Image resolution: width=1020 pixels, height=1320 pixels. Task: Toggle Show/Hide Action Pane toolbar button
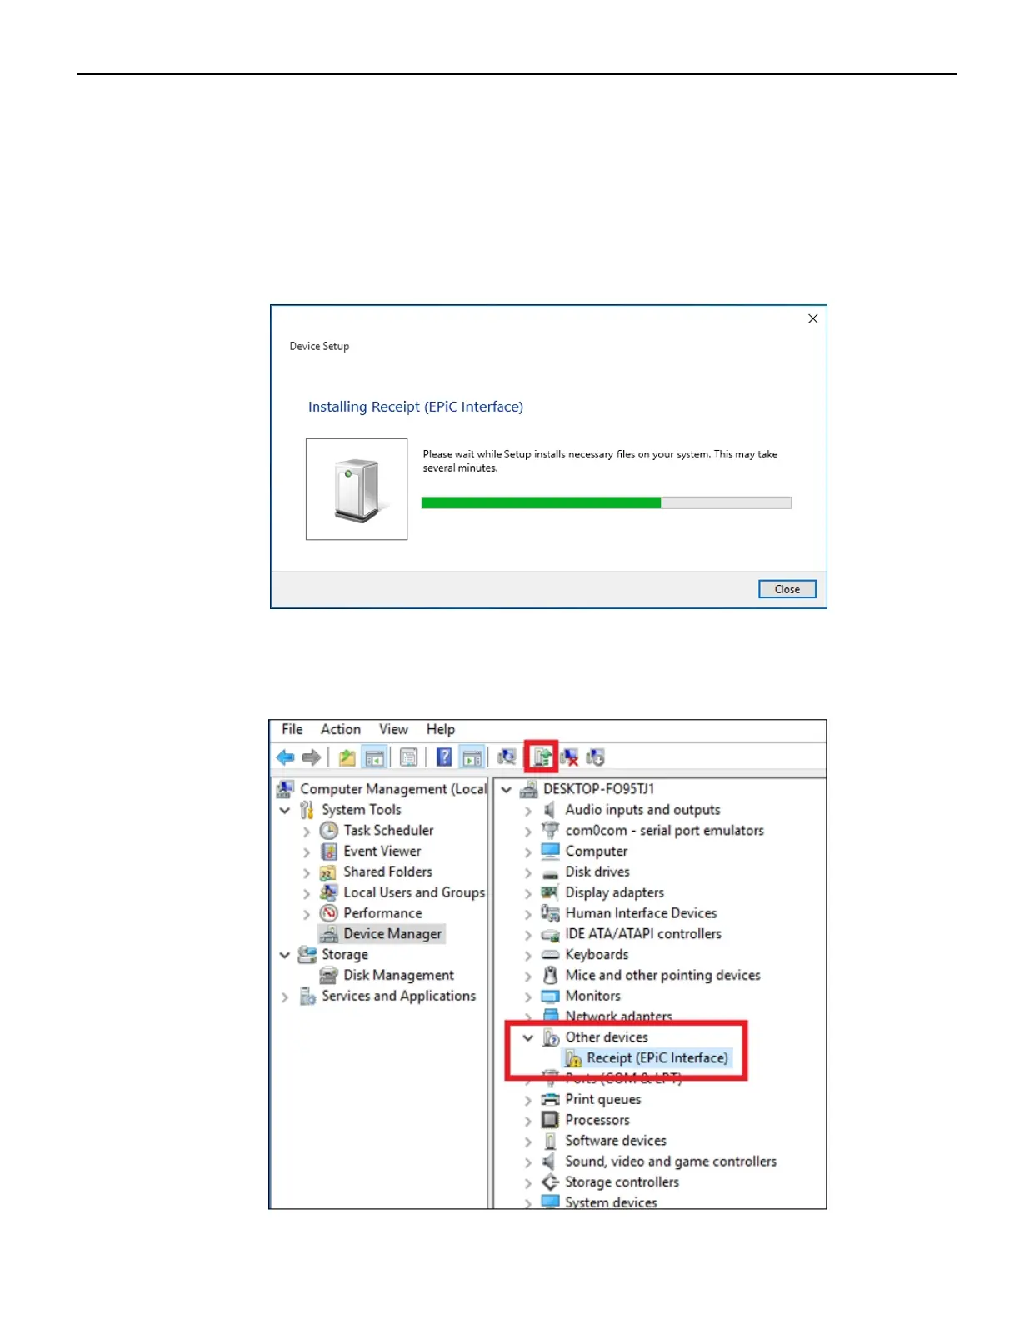(x=472, y=757)
